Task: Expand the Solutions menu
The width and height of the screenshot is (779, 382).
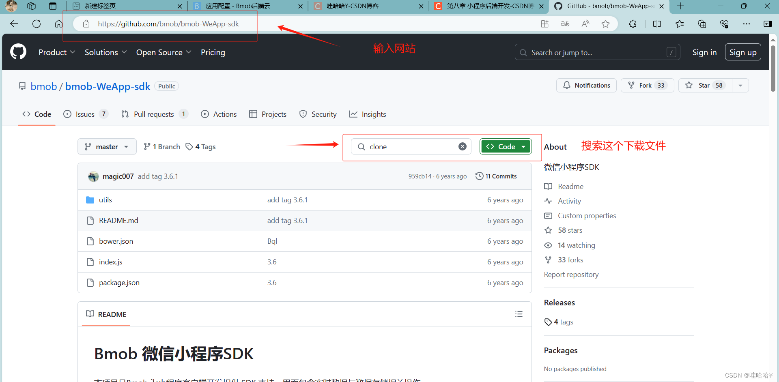Action: 105,52
